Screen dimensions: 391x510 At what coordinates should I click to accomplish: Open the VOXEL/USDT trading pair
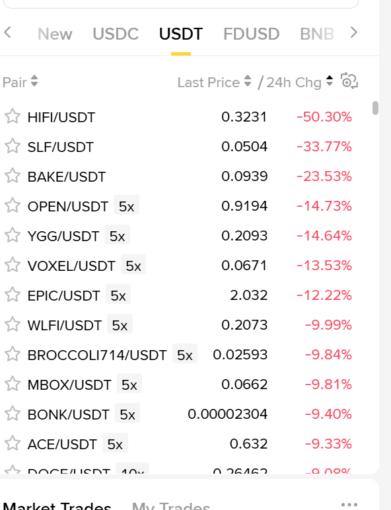point(178,265)
